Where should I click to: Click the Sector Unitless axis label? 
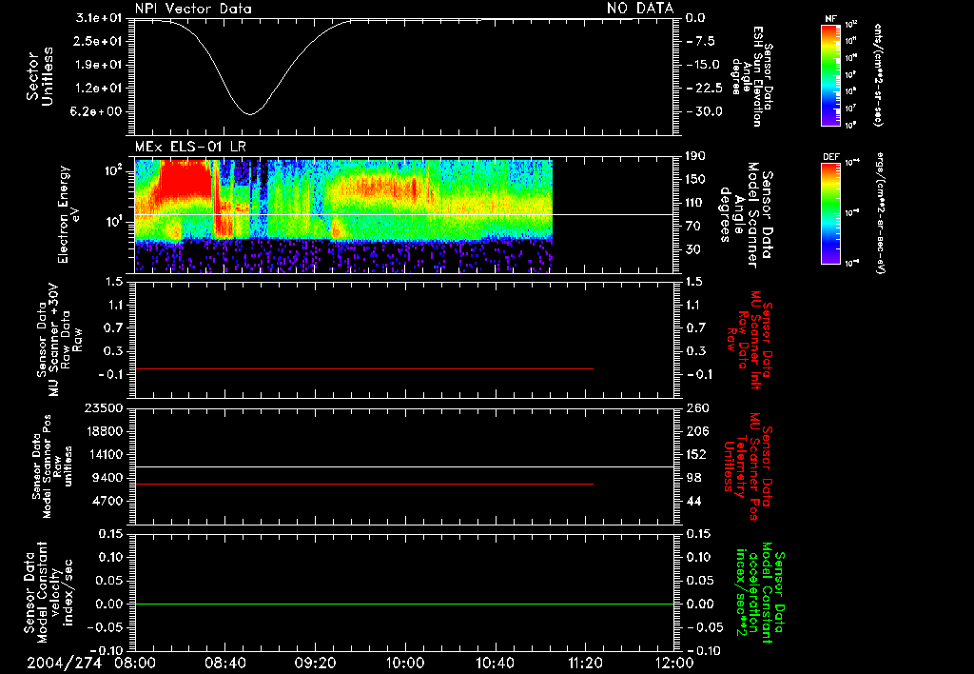coord(40,76)
